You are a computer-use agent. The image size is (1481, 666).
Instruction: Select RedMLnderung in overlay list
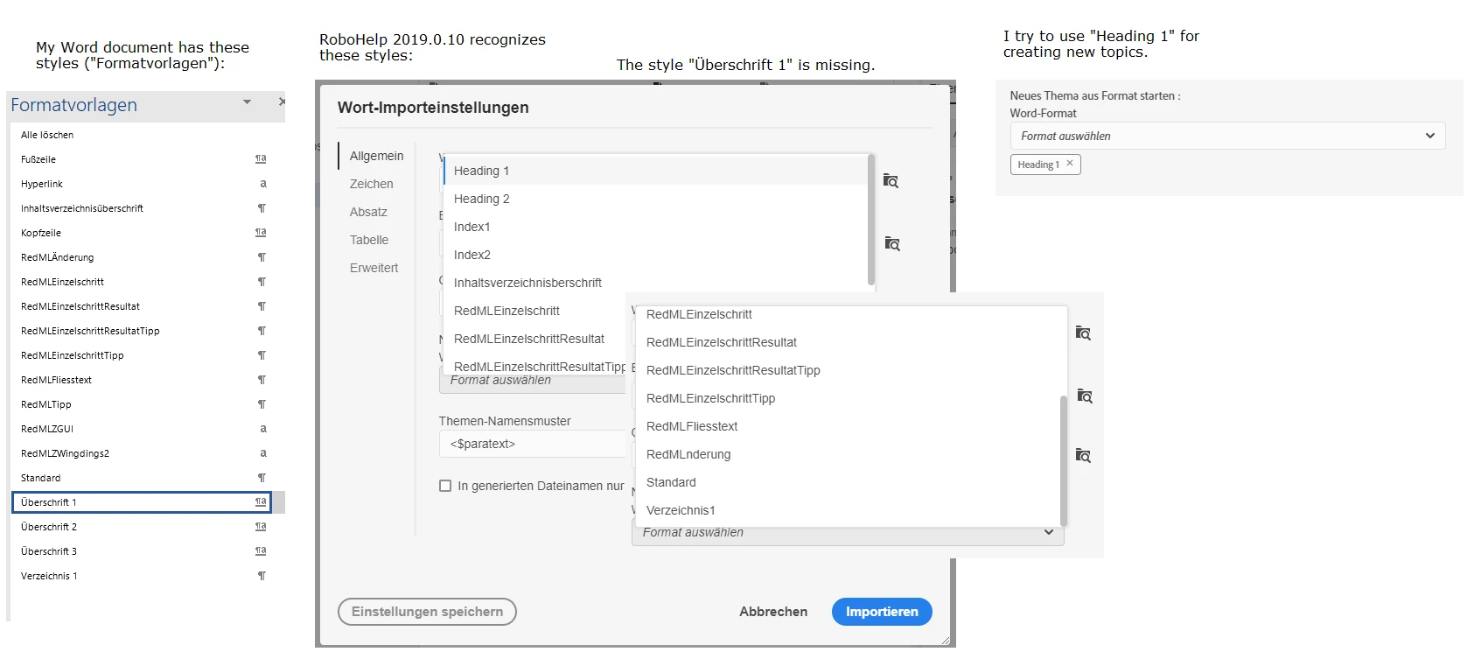(848, 454)
